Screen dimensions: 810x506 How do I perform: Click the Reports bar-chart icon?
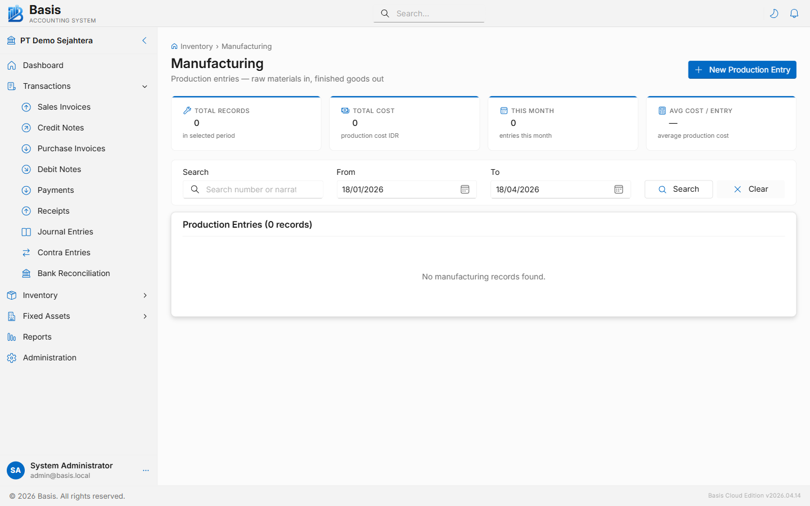coord(12,337)
